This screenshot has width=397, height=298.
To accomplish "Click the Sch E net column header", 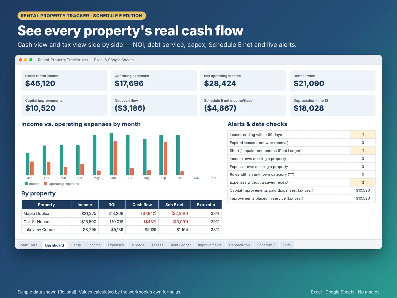I will (x=174, y=205).
